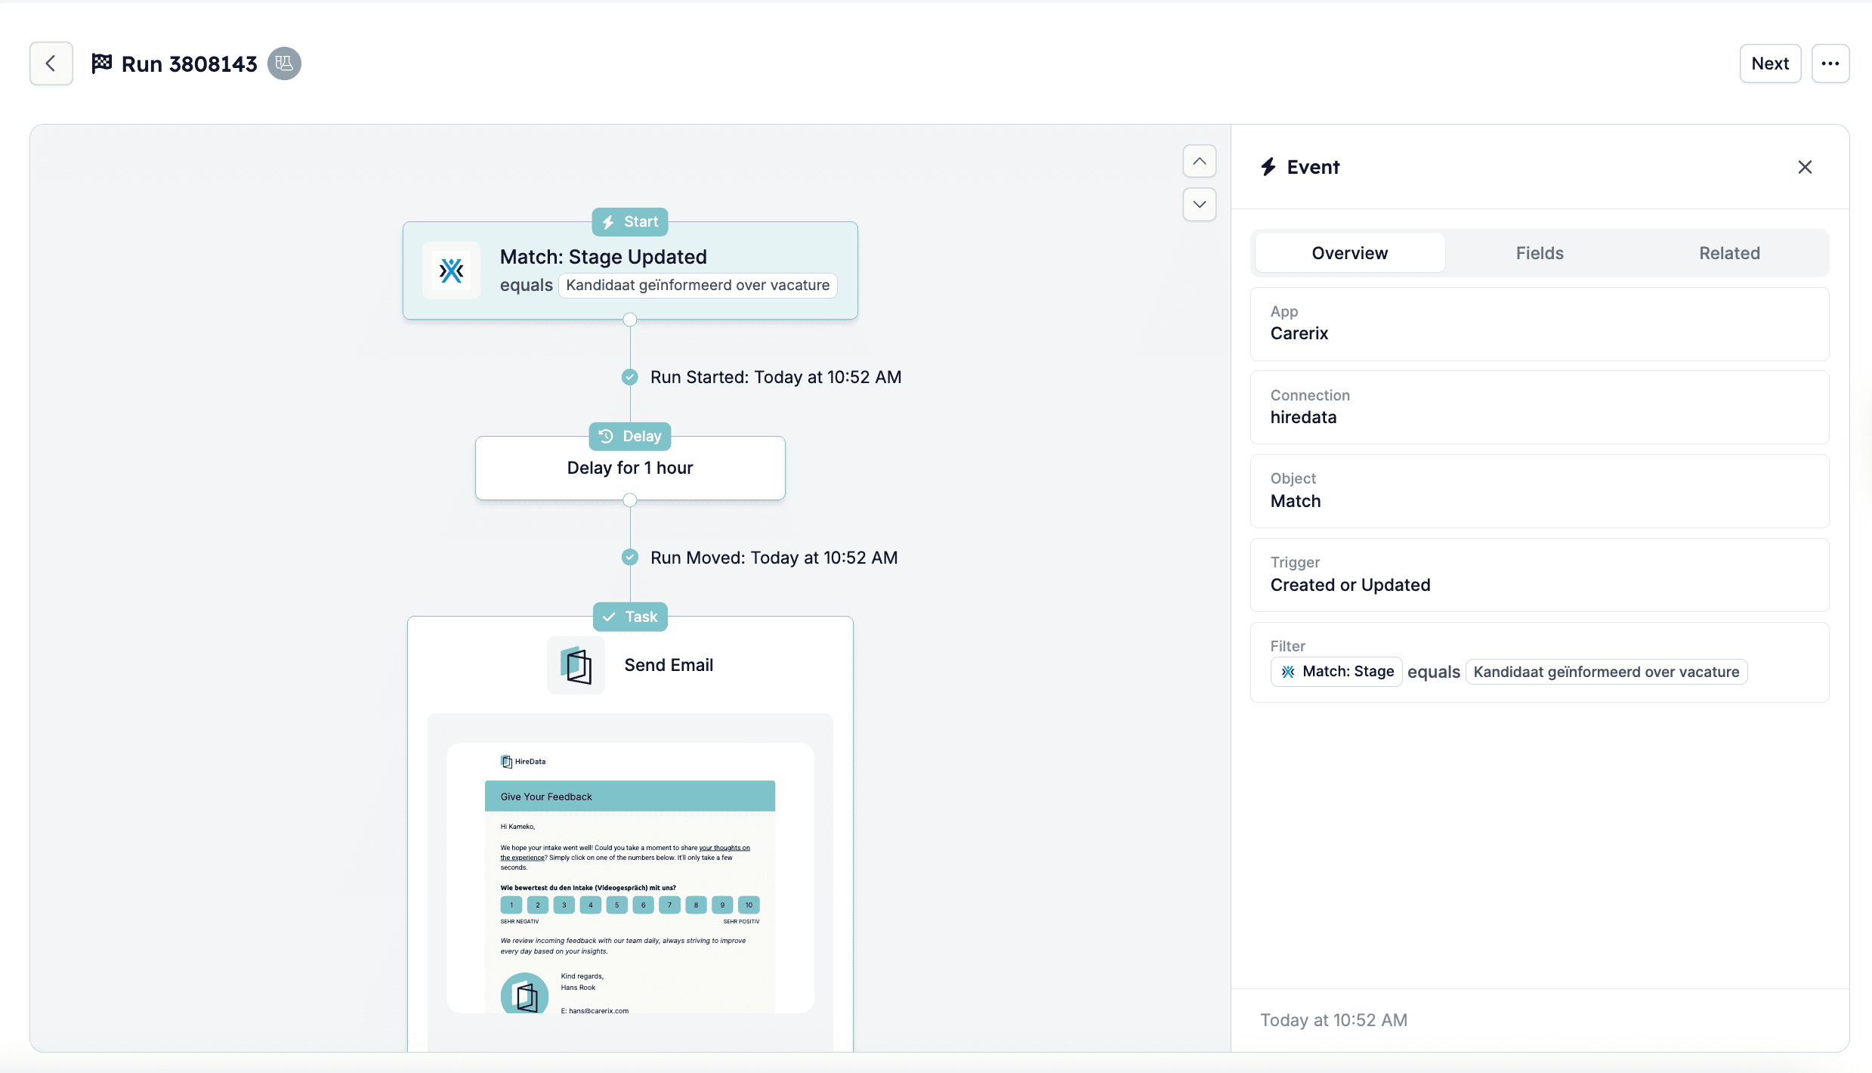The height and width of the screenshot is (1073, 1872).
Task: Click the Run 3808143 title
Action: 189,64
